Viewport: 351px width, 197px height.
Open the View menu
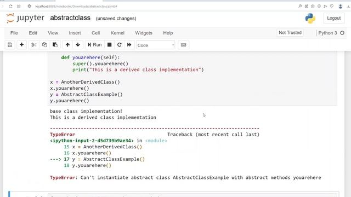pos(53,33)
